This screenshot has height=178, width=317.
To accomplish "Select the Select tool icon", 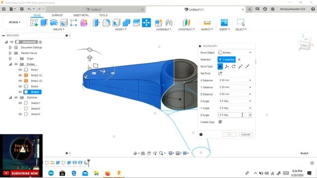I will click(241, 22).
